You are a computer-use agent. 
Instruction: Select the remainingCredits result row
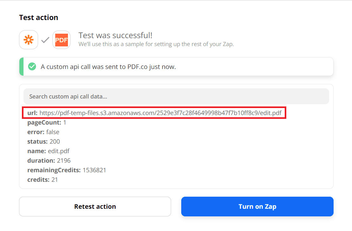click(67, 170)
